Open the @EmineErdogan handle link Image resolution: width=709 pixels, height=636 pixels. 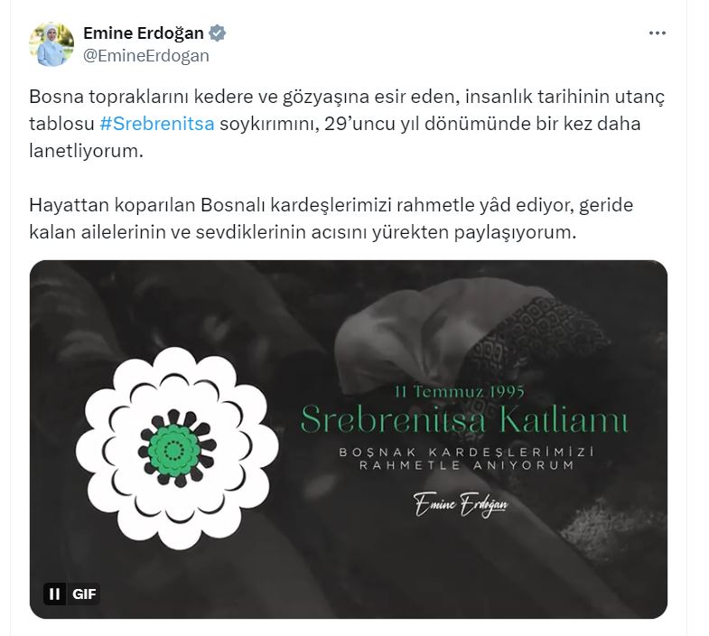[146, 56]
